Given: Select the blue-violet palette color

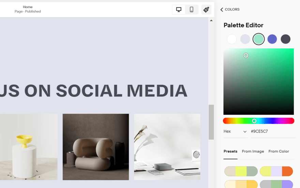Looking at the screenshot, I should 272,39.
